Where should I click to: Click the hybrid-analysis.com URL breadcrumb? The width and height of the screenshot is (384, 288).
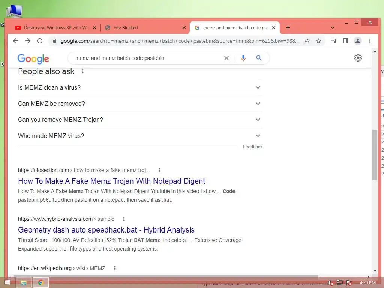click(66, 219)
